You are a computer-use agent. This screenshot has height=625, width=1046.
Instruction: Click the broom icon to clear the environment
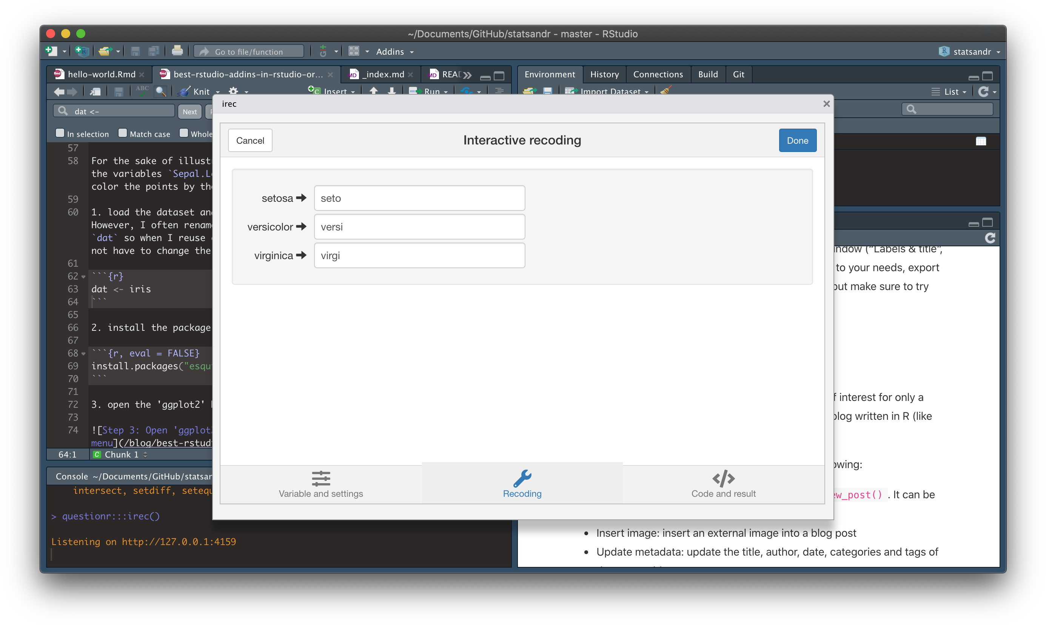(665, 91)
